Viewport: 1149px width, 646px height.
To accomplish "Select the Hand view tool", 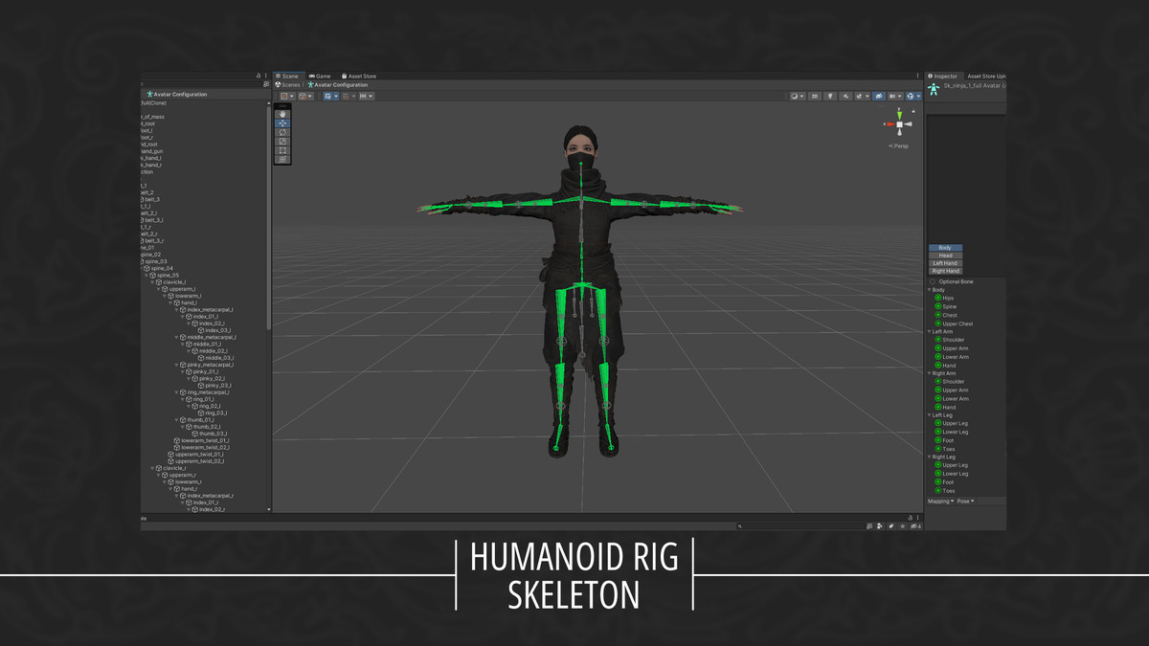I will pos(282,114).
